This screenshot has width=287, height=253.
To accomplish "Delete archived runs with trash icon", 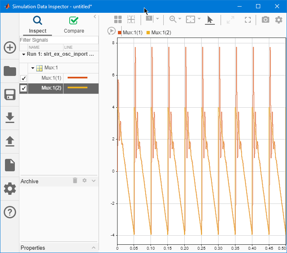I will 75,181.
